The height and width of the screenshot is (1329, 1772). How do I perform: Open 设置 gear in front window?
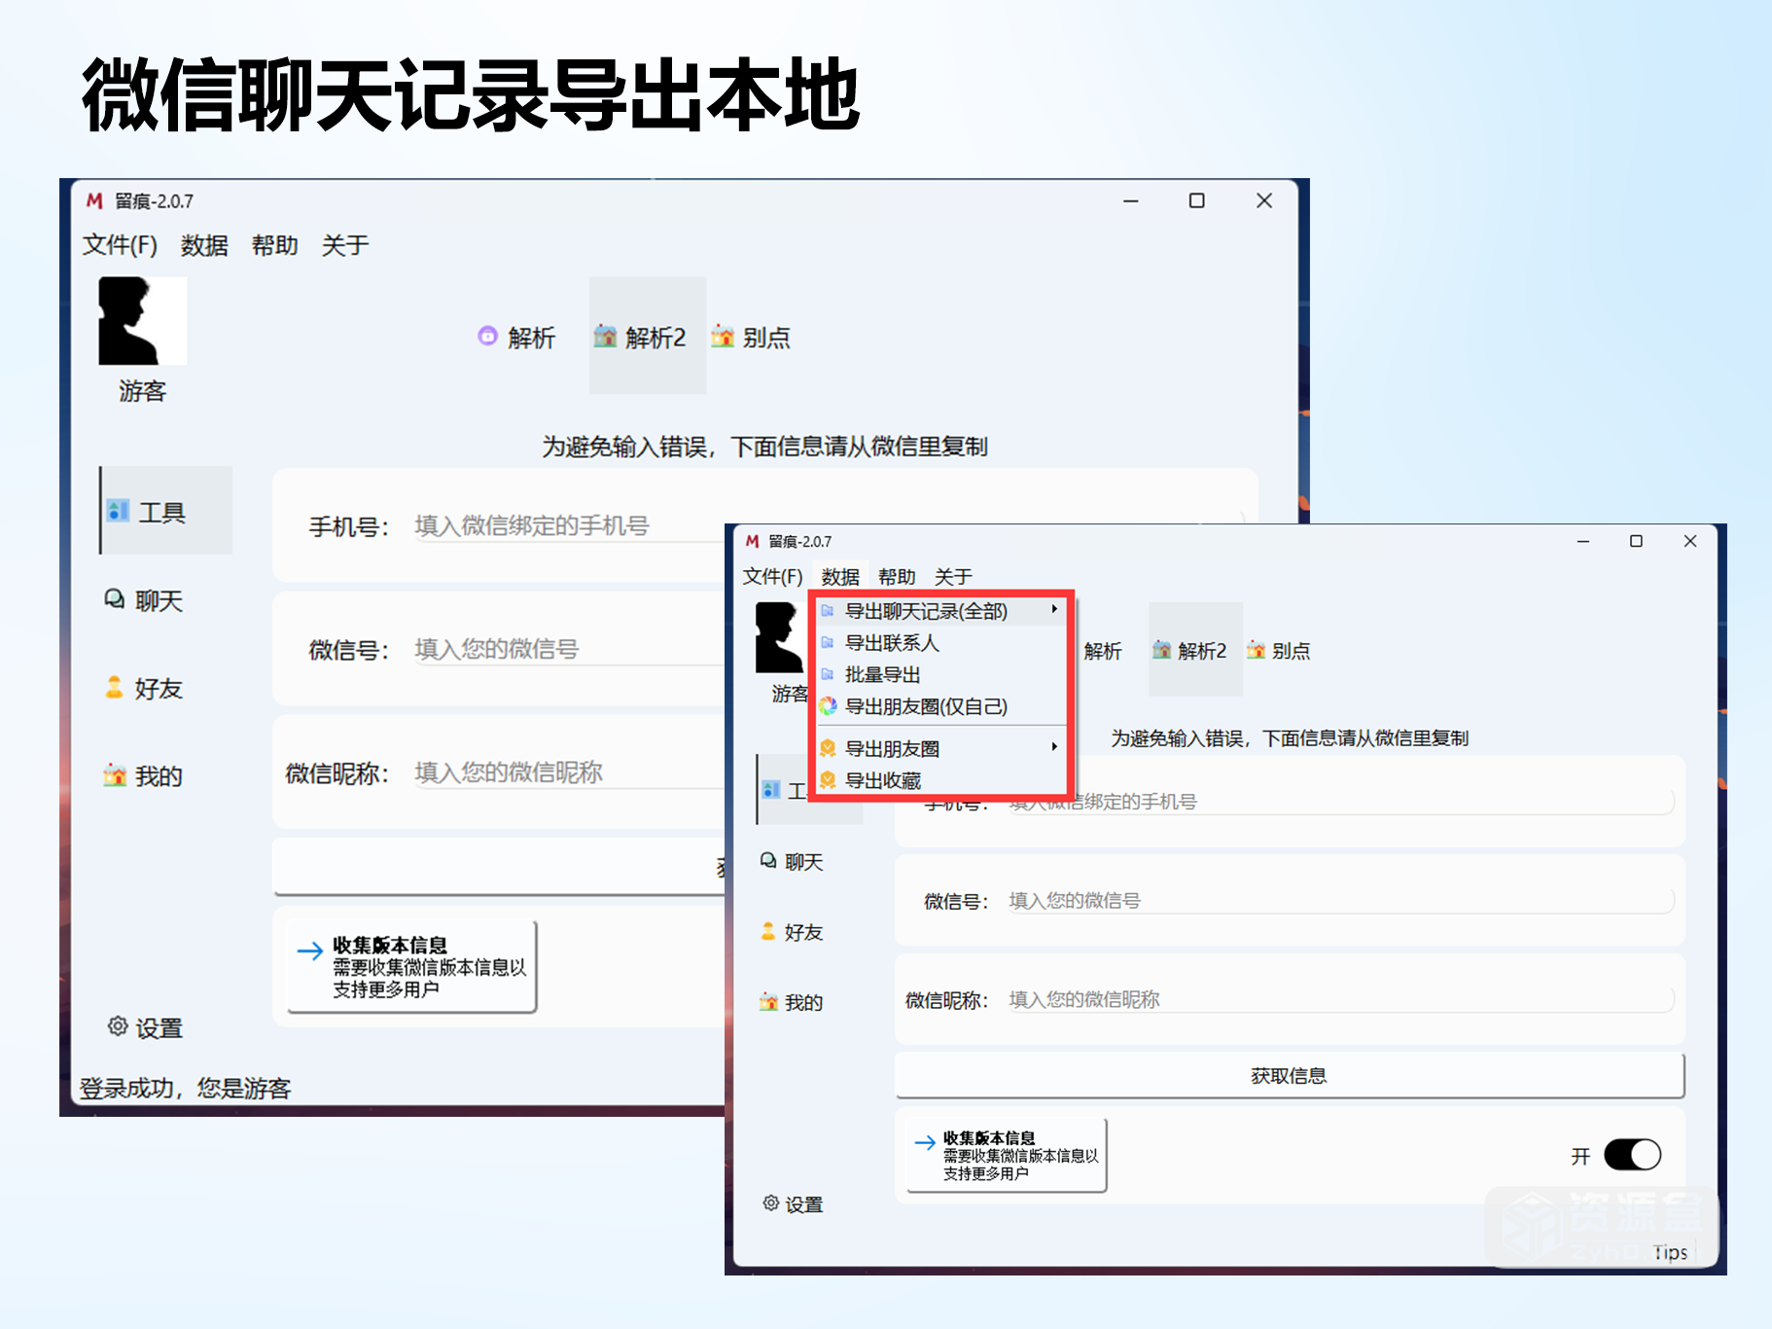[793, 1204]
